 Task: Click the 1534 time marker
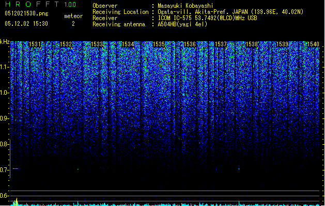point(128,44)
